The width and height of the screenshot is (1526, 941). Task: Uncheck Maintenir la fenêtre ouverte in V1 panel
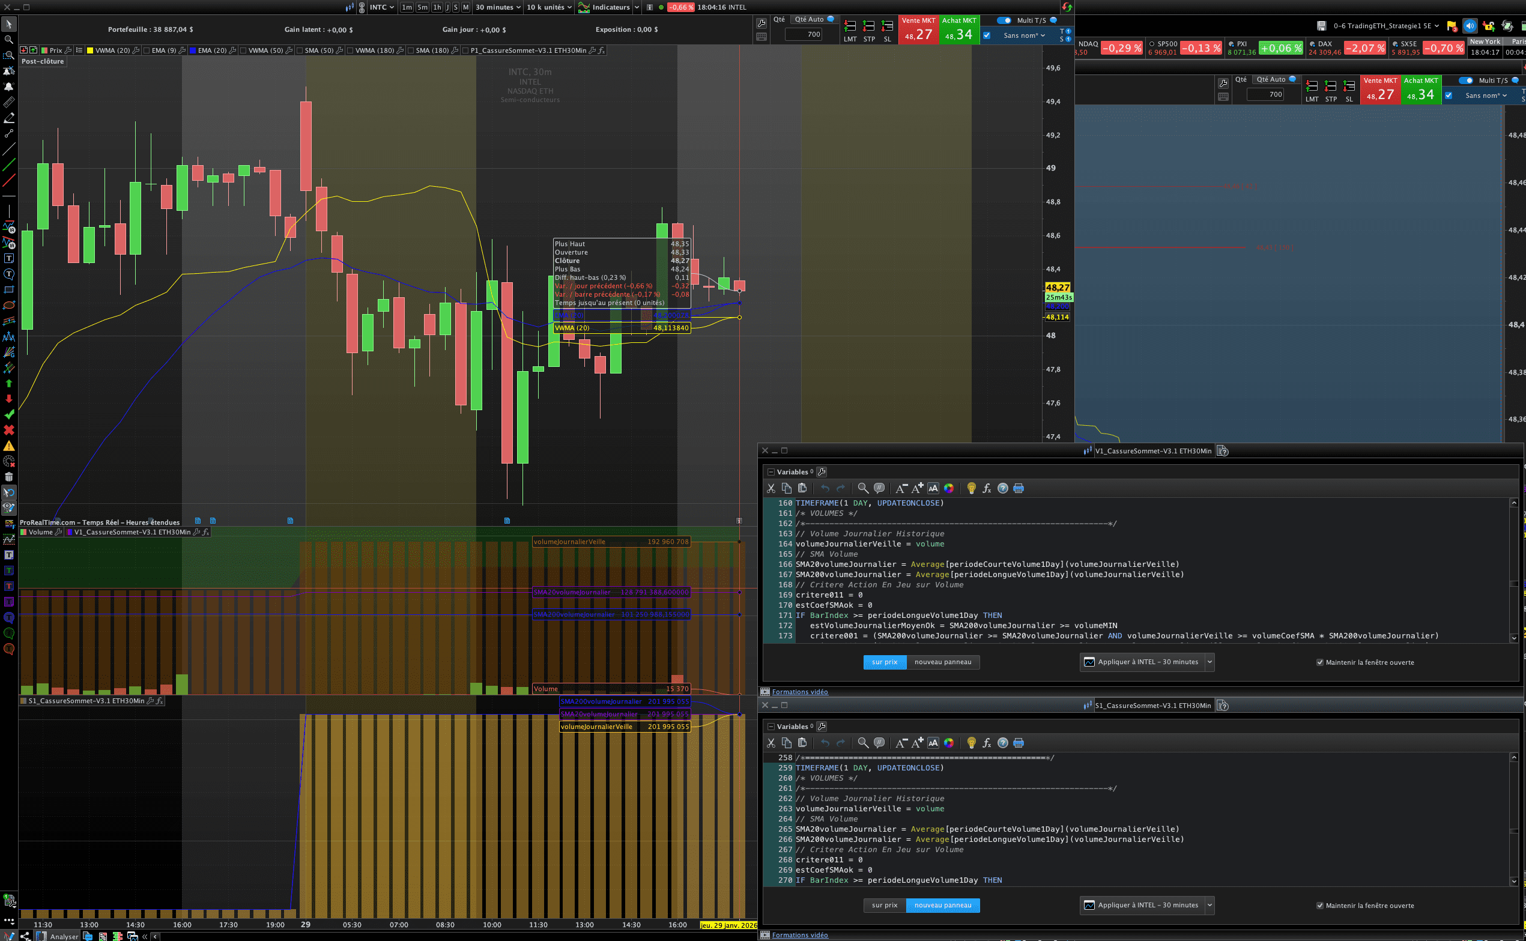(x=1319, y=662)
